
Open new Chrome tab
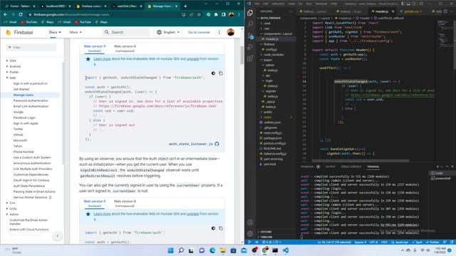[x=185, y=6]
